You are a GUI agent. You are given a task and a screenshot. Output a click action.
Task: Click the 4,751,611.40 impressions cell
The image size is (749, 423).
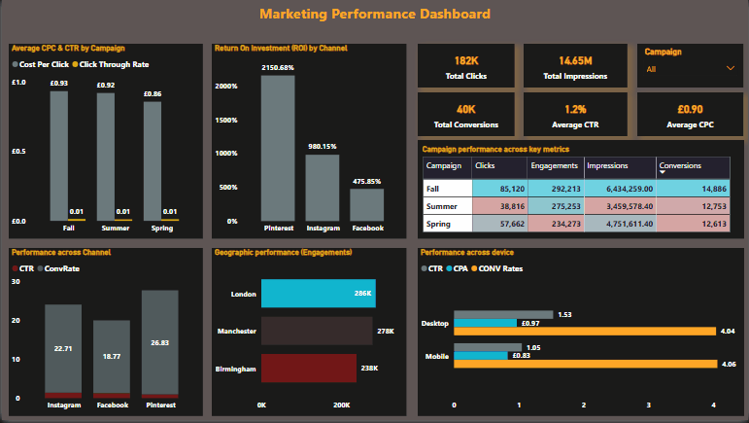620,224
